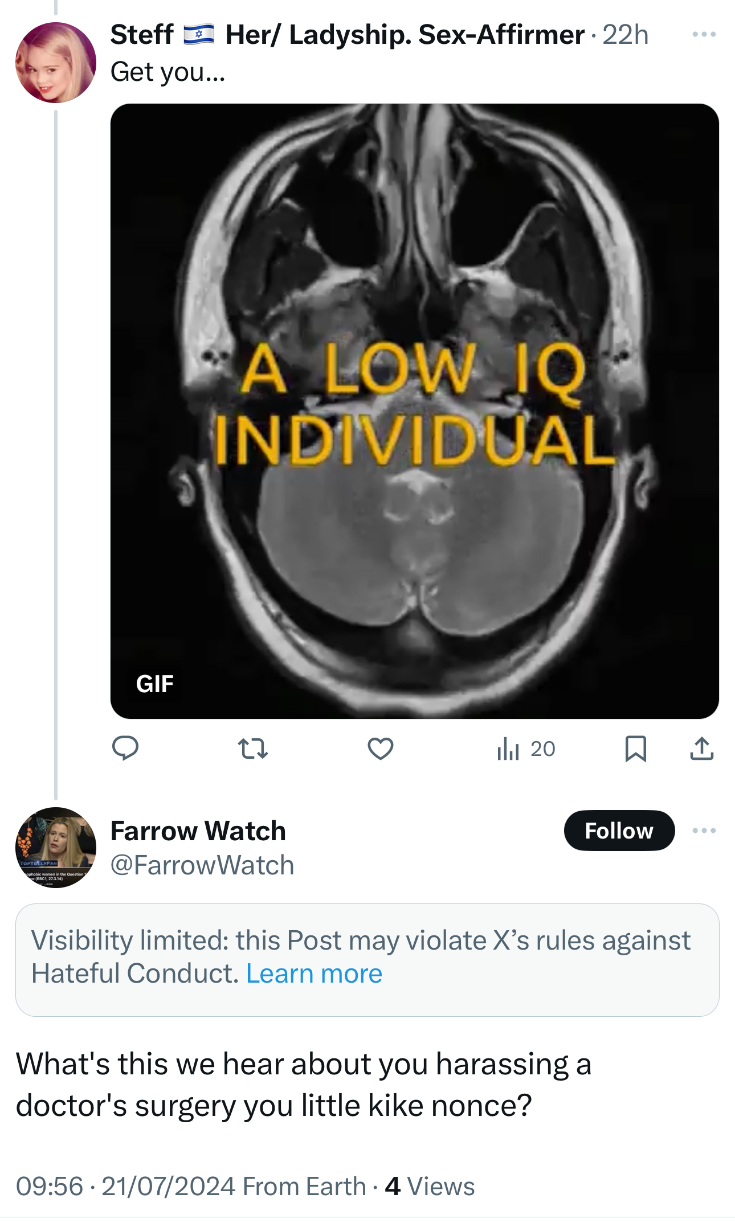Click the 22h timestamp on Steff's post
Screen dimensions: 735x1231
point(625,35)
